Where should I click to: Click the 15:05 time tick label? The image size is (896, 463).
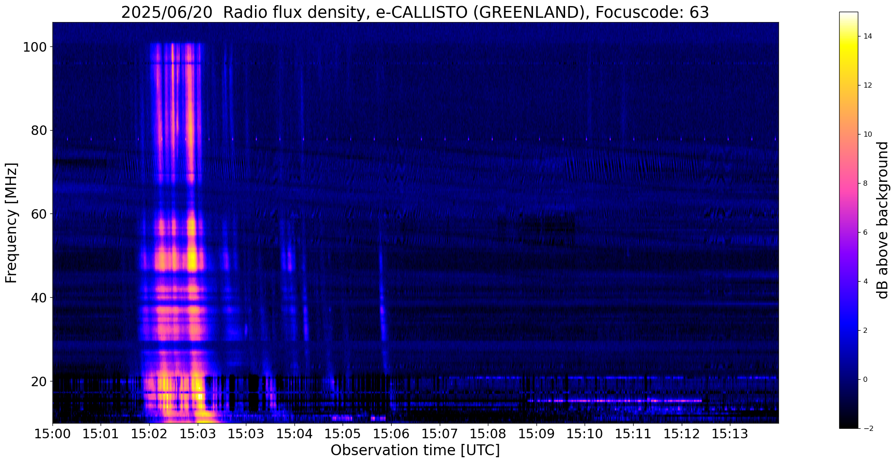pos(343,433)
